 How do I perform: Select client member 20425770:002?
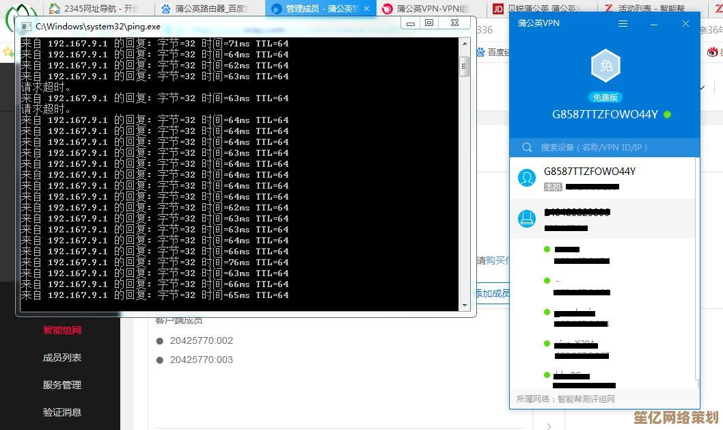pos(201,340)
